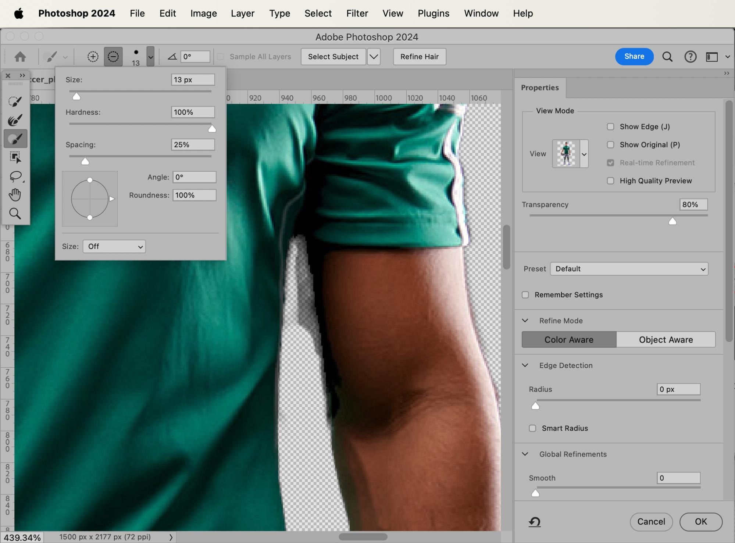This screenshot has height=543, width=735.
Task: Open the Photoshop 2024 app menu
Action: (x=77, y=14)
